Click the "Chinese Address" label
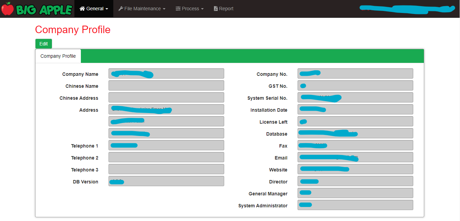The image size is (460, 221). [79, 98]
